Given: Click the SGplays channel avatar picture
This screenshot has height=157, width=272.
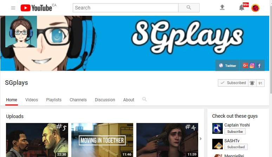Looking at the screenshot, I should tap(21, 32).
